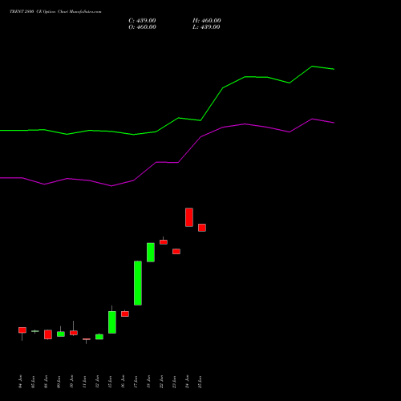The image size is (401, 401).
Task: Click the '05 Jun' date label
Action: point(34,382)
